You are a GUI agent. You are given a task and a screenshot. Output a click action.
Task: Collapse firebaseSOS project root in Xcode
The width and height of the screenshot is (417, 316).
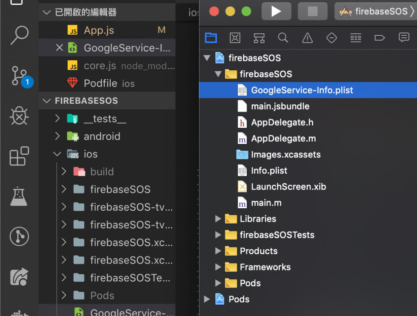[x=207, y=58]
